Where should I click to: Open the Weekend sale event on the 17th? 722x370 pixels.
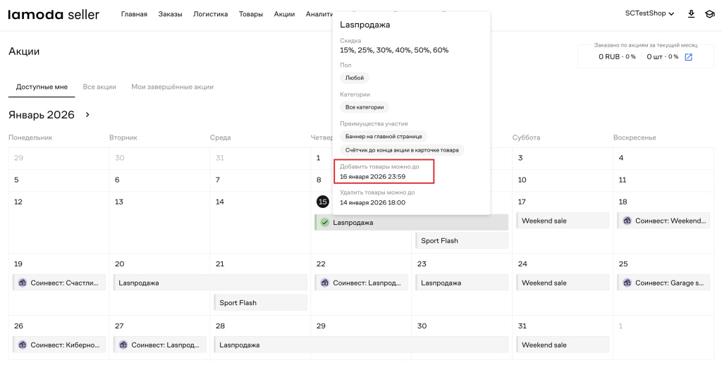pos(562,221)
